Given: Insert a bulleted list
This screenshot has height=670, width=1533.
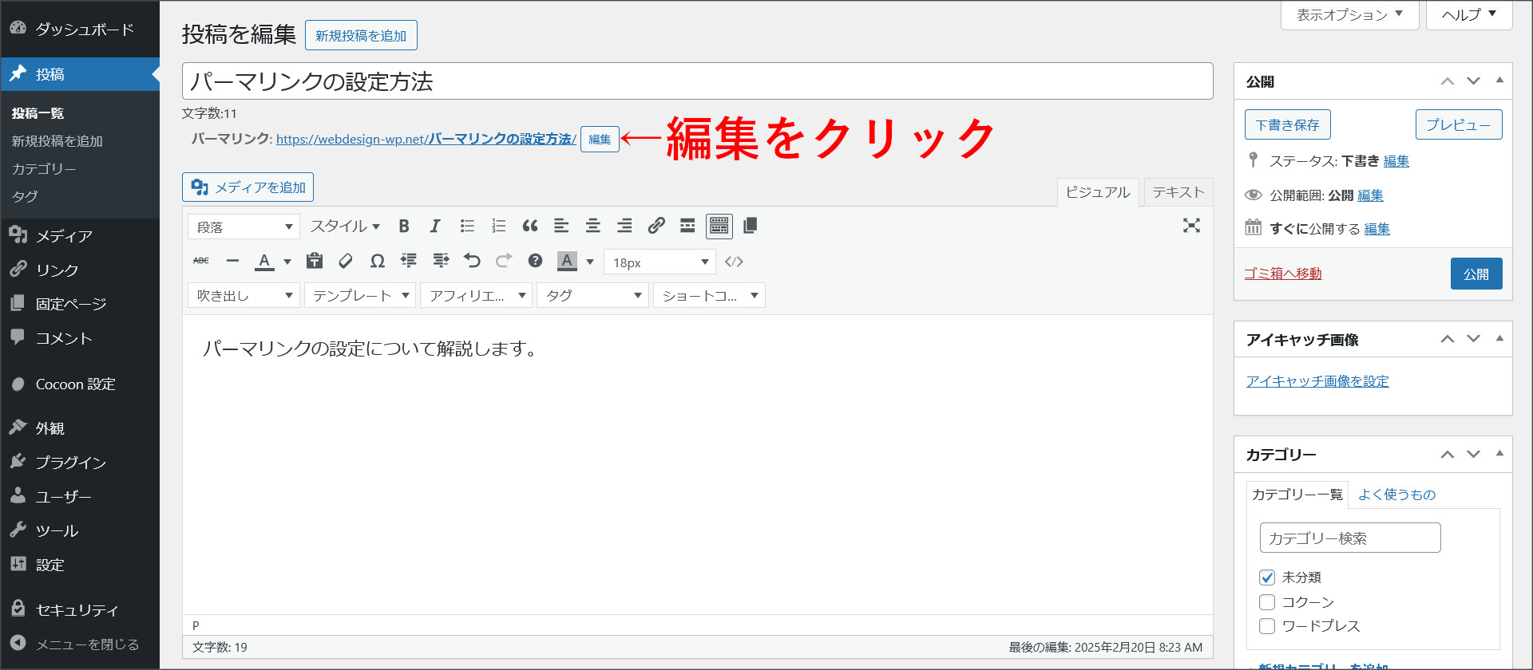Looking at the screenshot, I should [x=467, y=227].
